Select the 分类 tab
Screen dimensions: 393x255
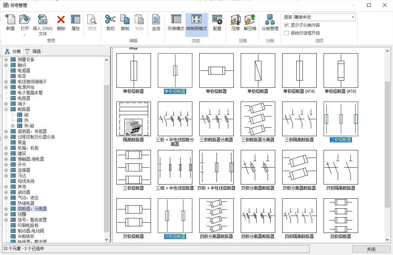13,51
